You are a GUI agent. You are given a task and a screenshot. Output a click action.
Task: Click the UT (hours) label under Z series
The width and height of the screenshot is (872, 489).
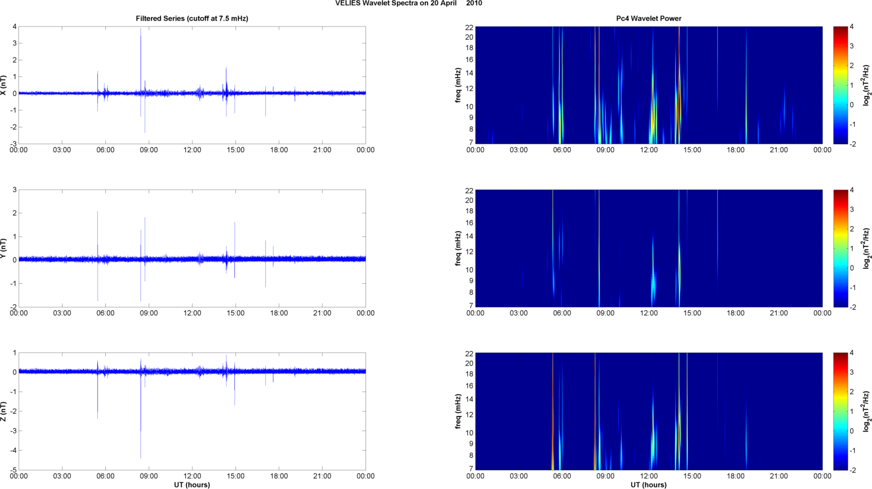click(192, 485)
